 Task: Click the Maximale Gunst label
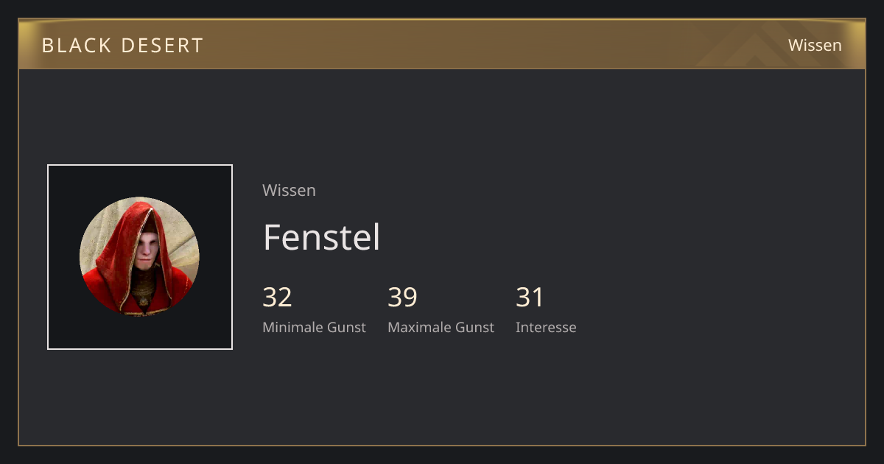(x=441, y=327)
